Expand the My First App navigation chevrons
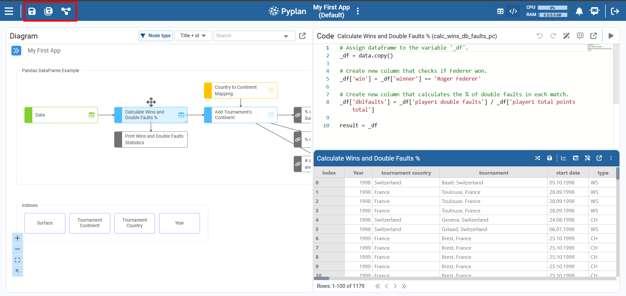 coord(16,51)
